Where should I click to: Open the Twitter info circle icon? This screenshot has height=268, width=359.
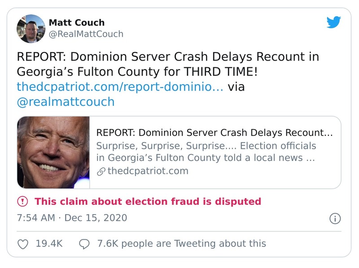[x=335, y=219]
